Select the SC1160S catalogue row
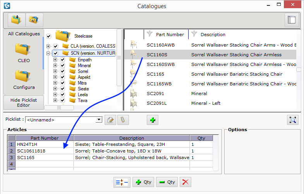This screenshot has height=194, width=304. tap(210, 55)
